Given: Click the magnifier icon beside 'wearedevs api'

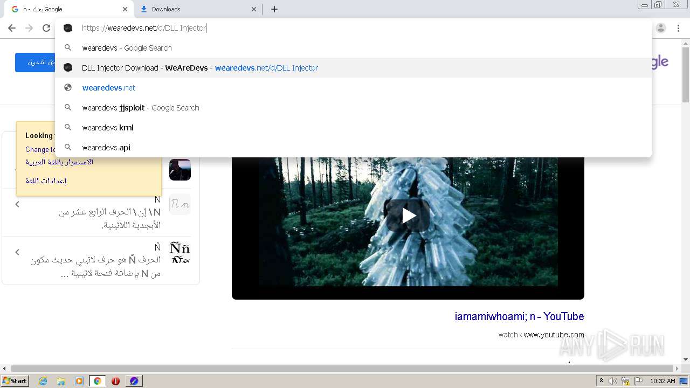Looking at the screenshot, I should coord(68,148).
